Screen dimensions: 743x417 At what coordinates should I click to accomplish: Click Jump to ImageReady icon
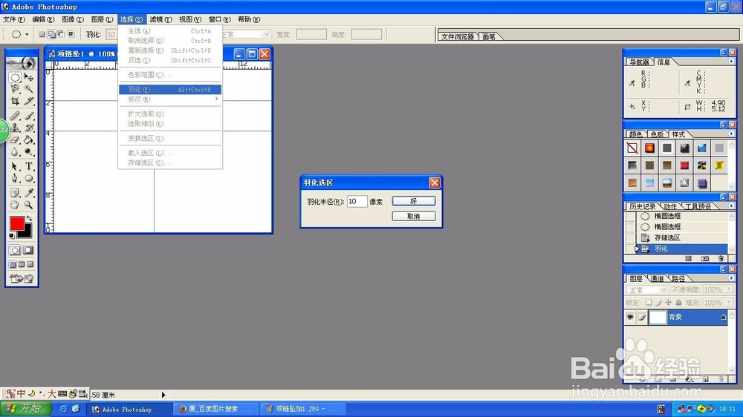22,278
